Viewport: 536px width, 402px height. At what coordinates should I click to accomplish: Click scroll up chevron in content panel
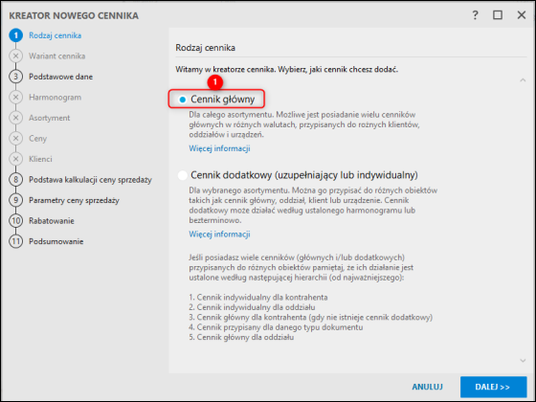523,80
